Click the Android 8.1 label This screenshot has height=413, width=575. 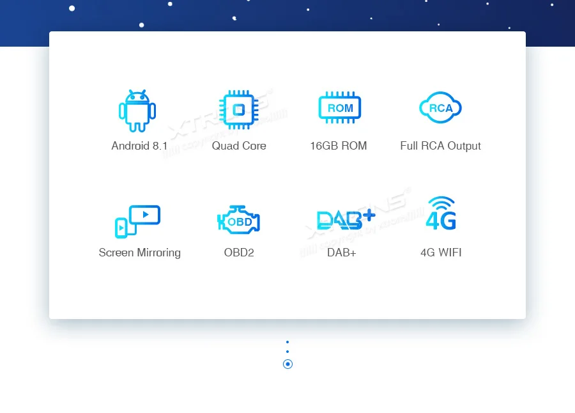pyautogui.click(x=139, y=146)
